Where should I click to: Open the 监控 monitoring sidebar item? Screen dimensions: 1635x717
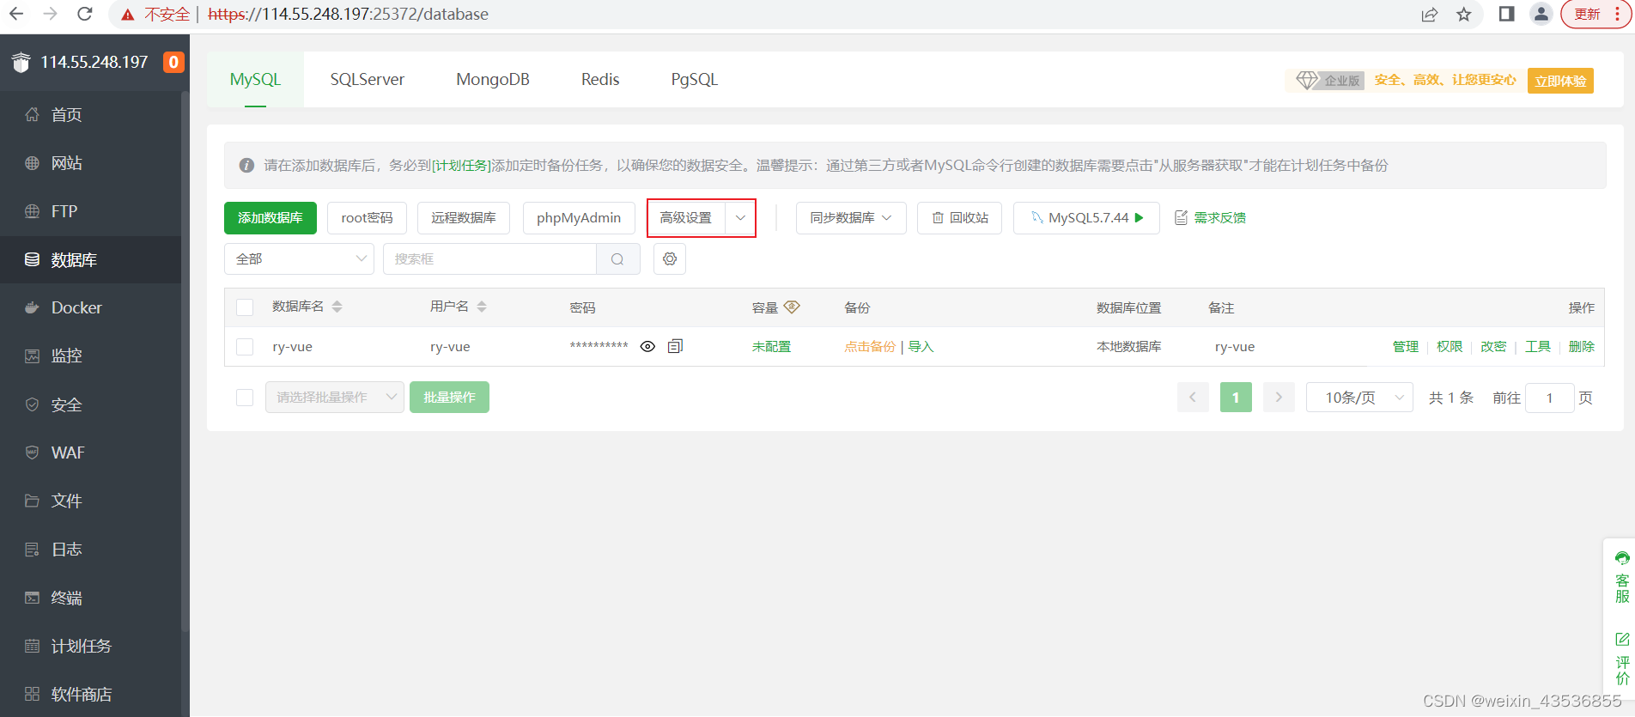coord(90,355)
